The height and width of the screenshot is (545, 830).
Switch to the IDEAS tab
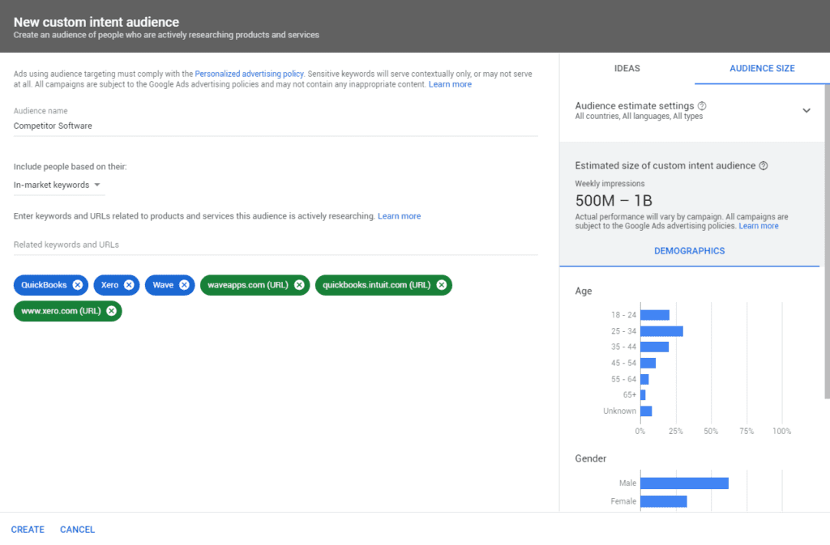627,68
